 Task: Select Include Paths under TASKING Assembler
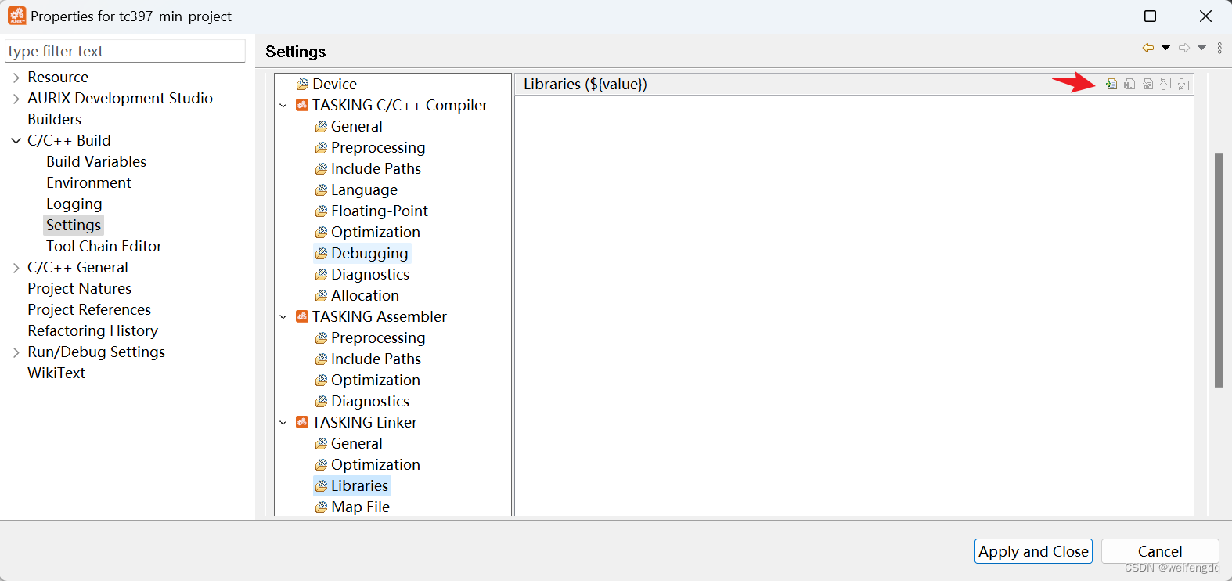376,359
